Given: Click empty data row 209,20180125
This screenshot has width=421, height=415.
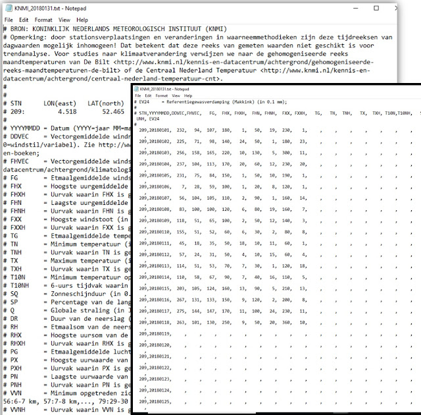Looking at the screenshot, I should click(276, 402).
